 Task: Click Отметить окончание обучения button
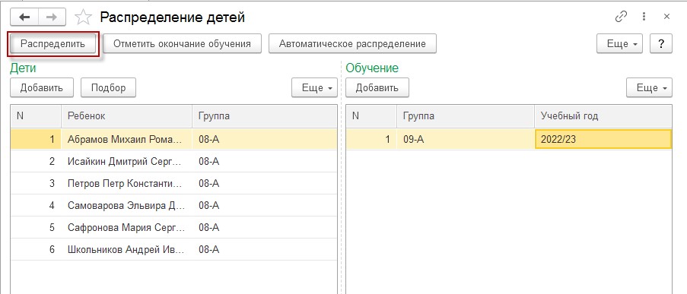[183, 44]
